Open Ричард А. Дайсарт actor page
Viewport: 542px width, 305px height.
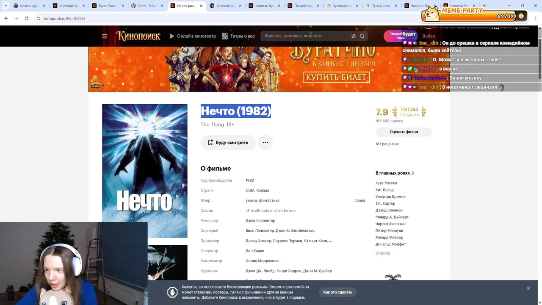(392, 217)
